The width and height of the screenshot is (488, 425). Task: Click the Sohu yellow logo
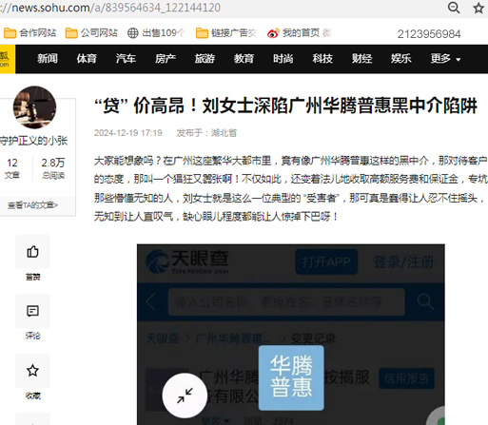7,59
